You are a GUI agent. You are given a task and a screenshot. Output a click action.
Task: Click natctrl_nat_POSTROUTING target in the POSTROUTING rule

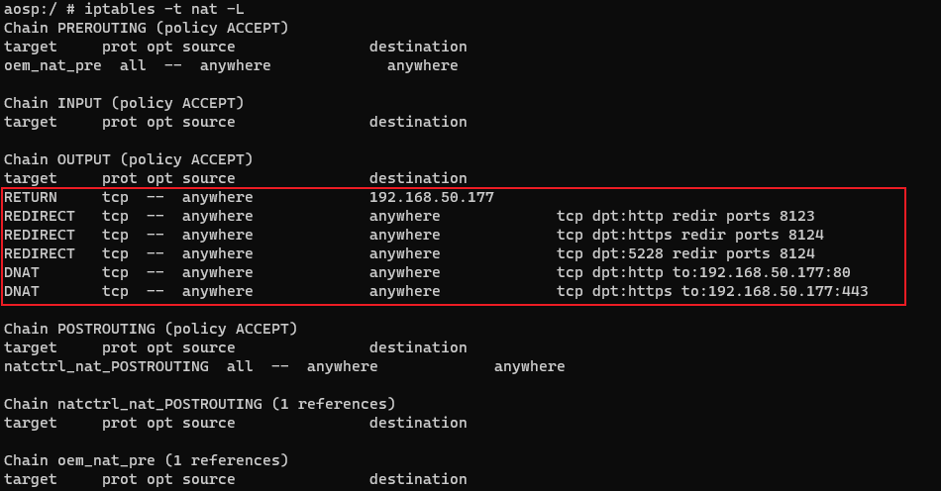pyautogui.click(x=106, y=366)
